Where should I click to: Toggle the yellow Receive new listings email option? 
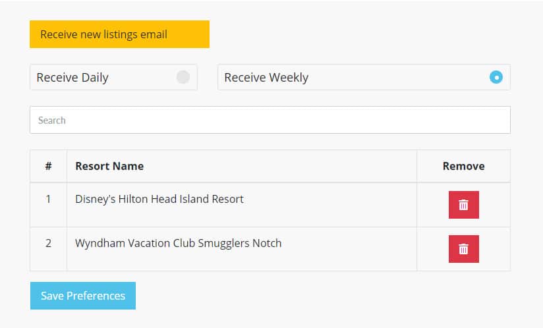119,34
